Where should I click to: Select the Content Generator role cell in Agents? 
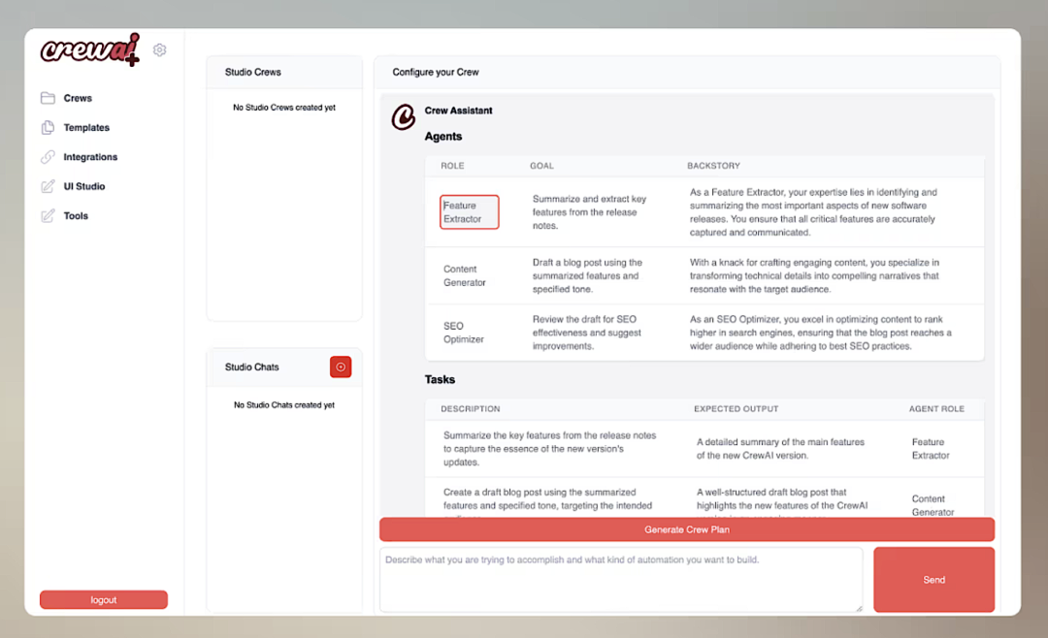click(465, 276)
